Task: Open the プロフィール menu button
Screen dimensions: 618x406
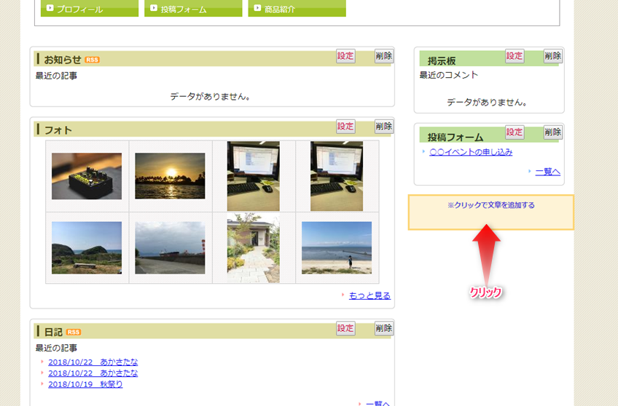Action: 90,8
